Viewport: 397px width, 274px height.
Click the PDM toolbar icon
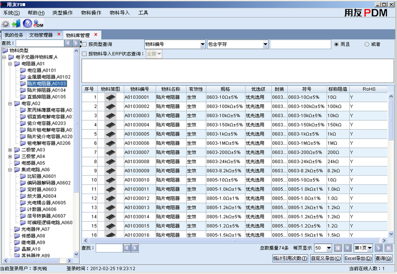(38, 24)
